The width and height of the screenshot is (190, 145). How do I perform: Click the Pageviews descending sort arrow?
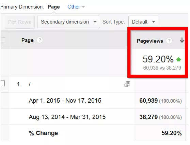182,40
